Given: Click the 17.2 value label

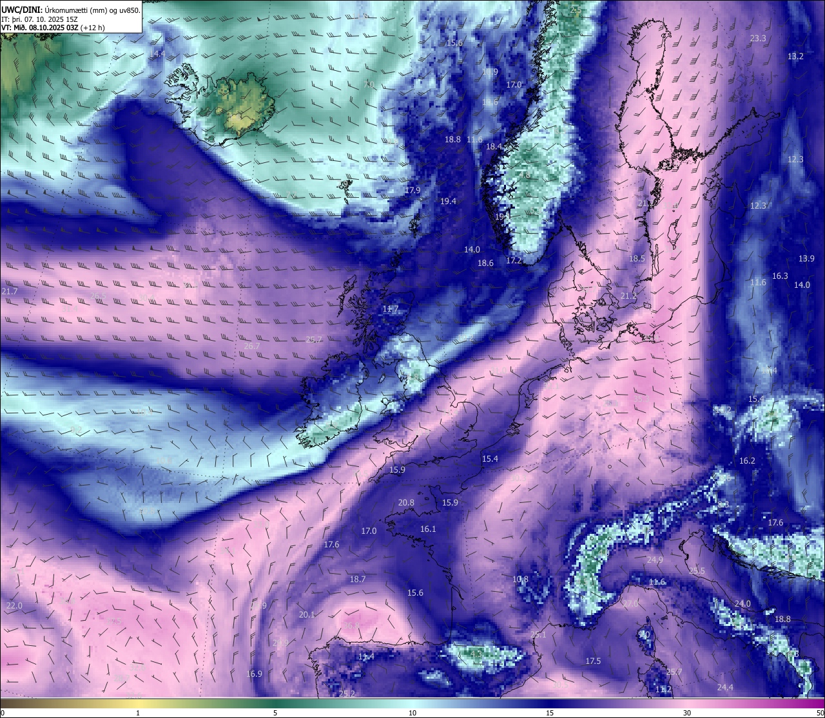Looking at the screenshot, I should click(x=514, y=261).
